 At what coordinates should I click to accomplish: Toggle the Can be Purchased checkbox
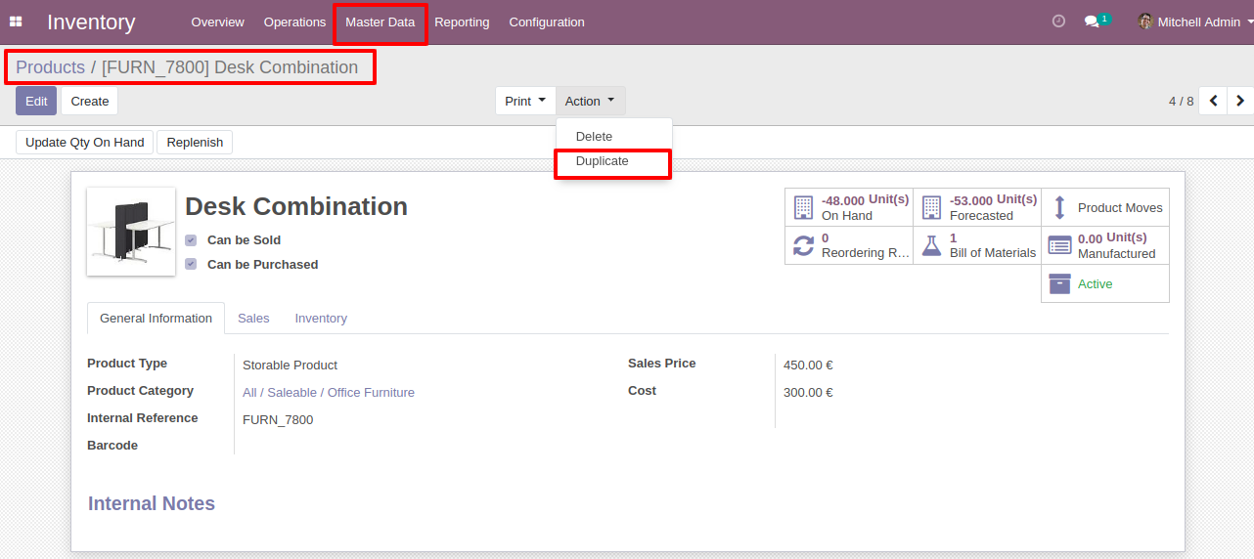click(x=191, y=265)
